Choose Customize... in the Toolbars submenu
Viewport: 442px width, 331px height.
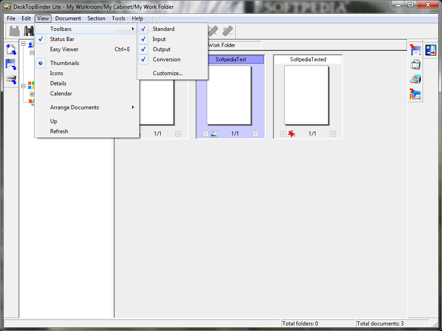[173, 73]
